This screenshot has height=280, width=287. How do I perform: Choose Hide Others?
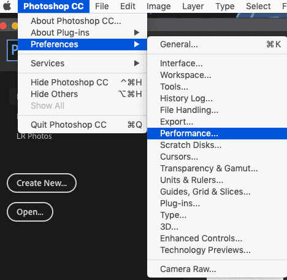[x=82, y=94]
